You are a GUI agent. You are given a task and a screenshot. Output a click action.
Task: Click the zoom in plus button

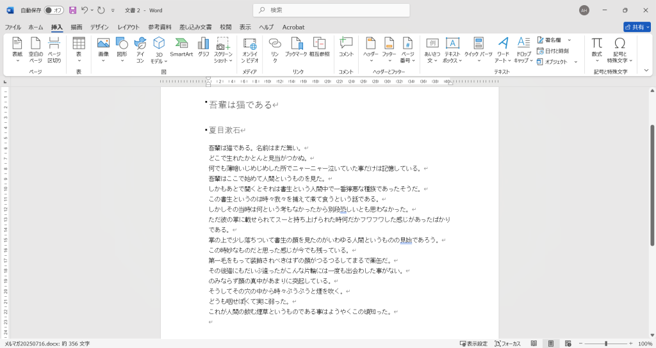pos(631,344)
